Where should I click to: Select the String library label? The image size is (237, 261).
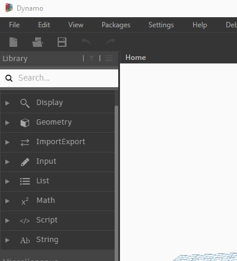click(x=48, y=240)
